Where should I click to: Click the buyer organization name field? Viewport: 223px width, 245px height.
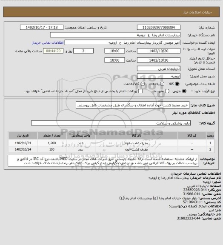115,35
